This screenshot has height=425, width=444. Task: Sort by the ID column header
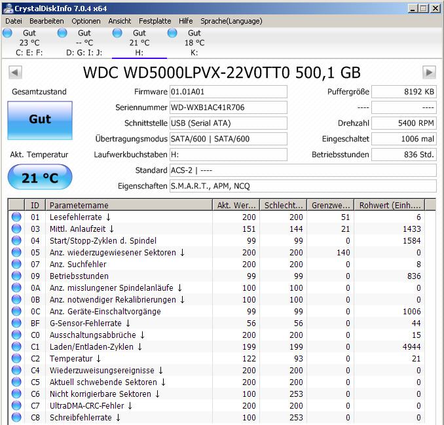point(35,205)
